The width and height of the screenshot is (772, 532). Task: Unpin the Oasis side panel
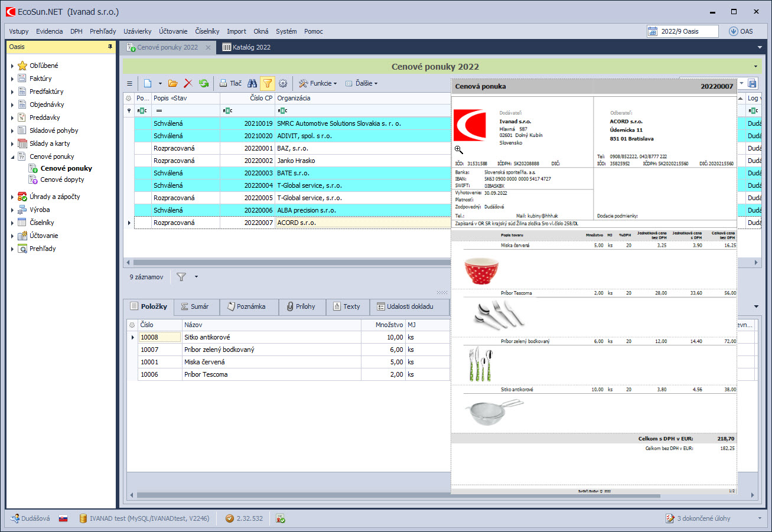click(110, 47)
